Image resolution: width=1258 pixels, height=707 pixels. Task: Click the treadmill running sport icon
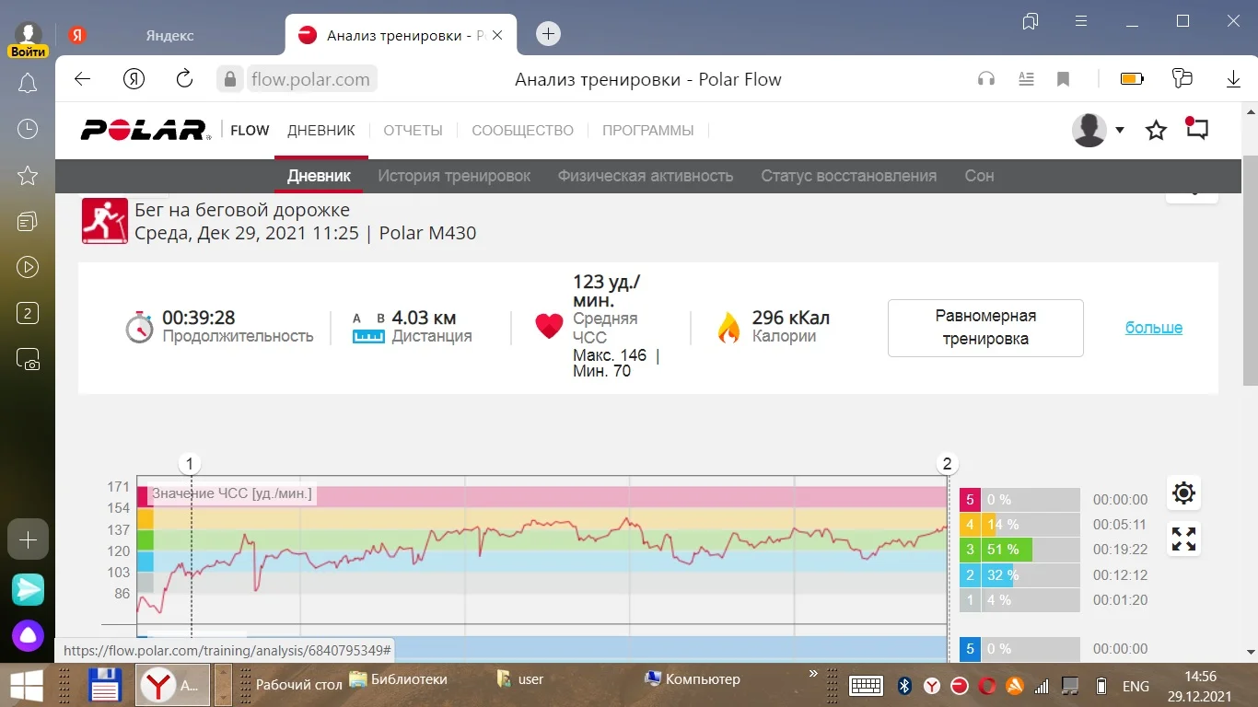pos(105,221)
